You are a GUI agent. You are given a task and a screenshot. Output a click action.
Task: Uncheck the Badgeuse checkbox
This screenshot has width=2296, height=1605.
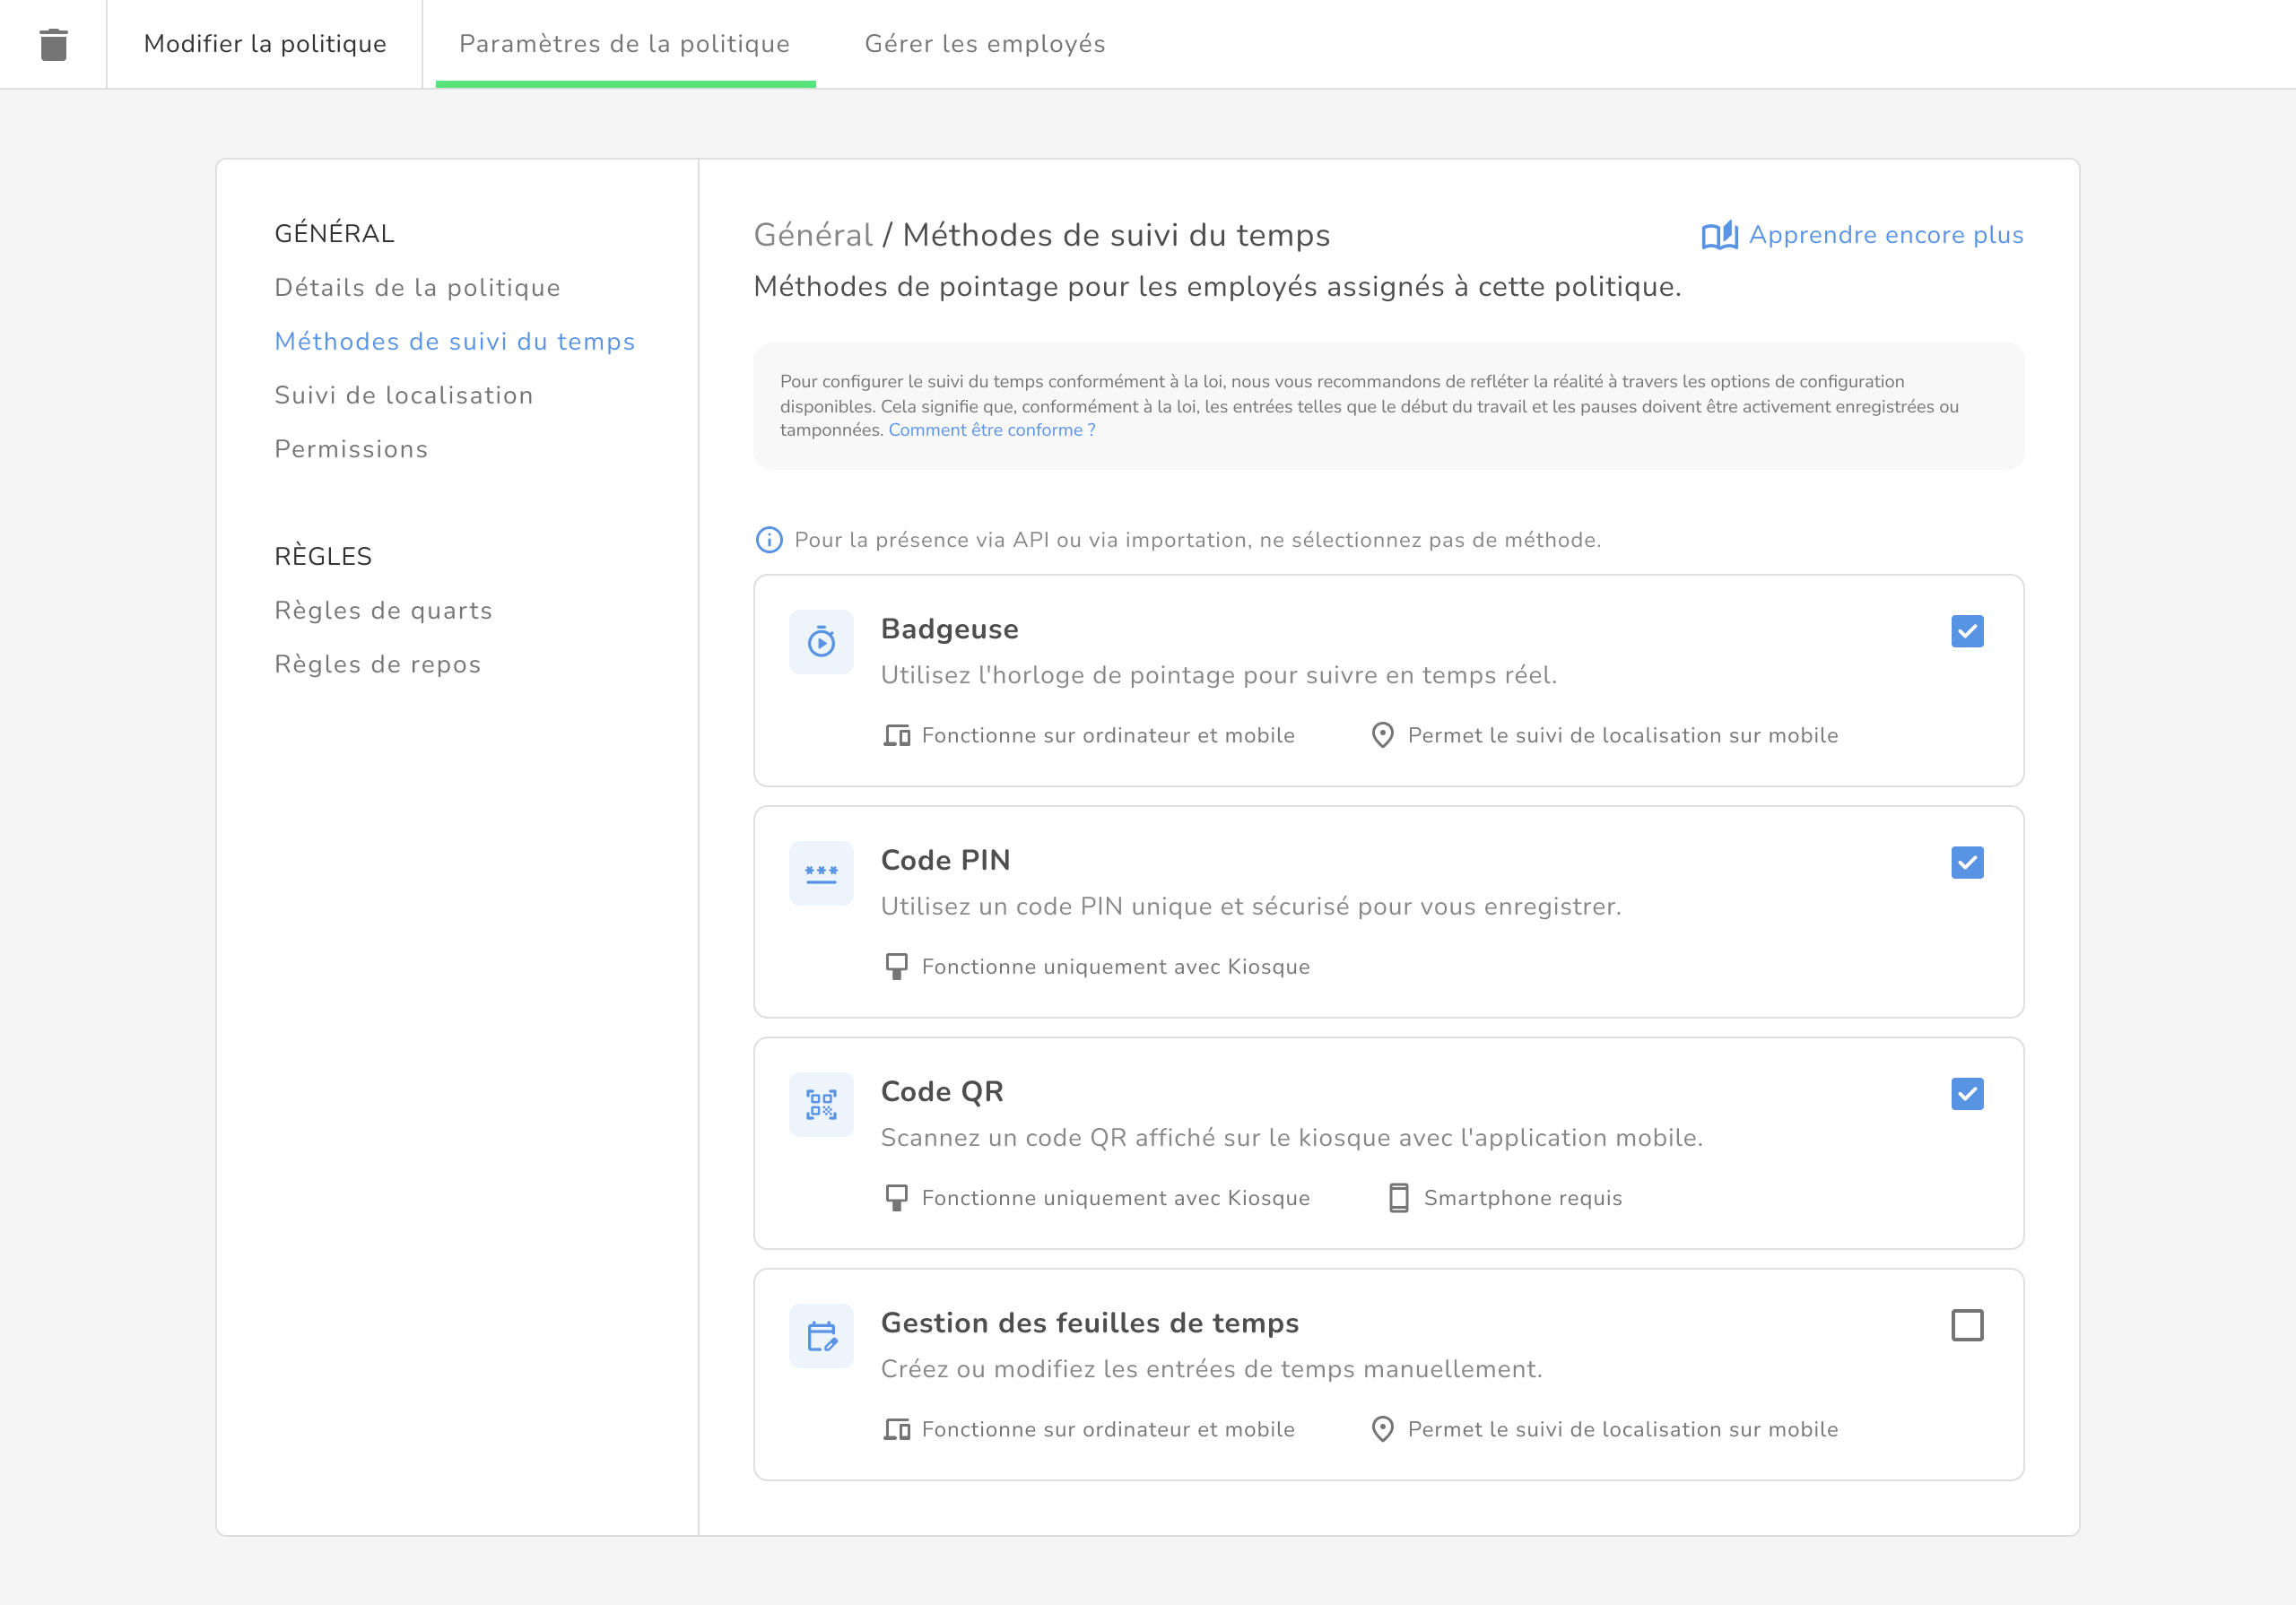pyautogui.click(x=1966, y=631)
